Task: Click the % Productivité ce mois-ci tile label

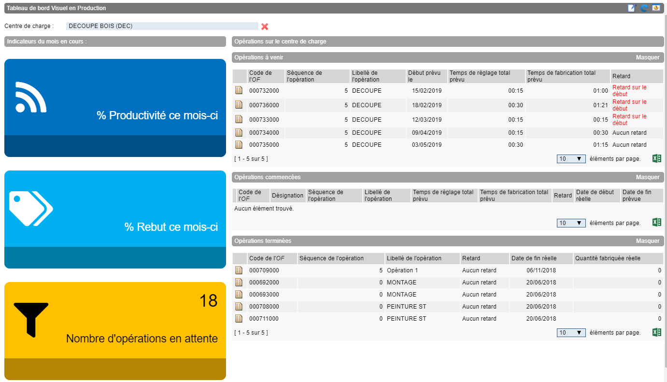Action: [x=157, y=115]
